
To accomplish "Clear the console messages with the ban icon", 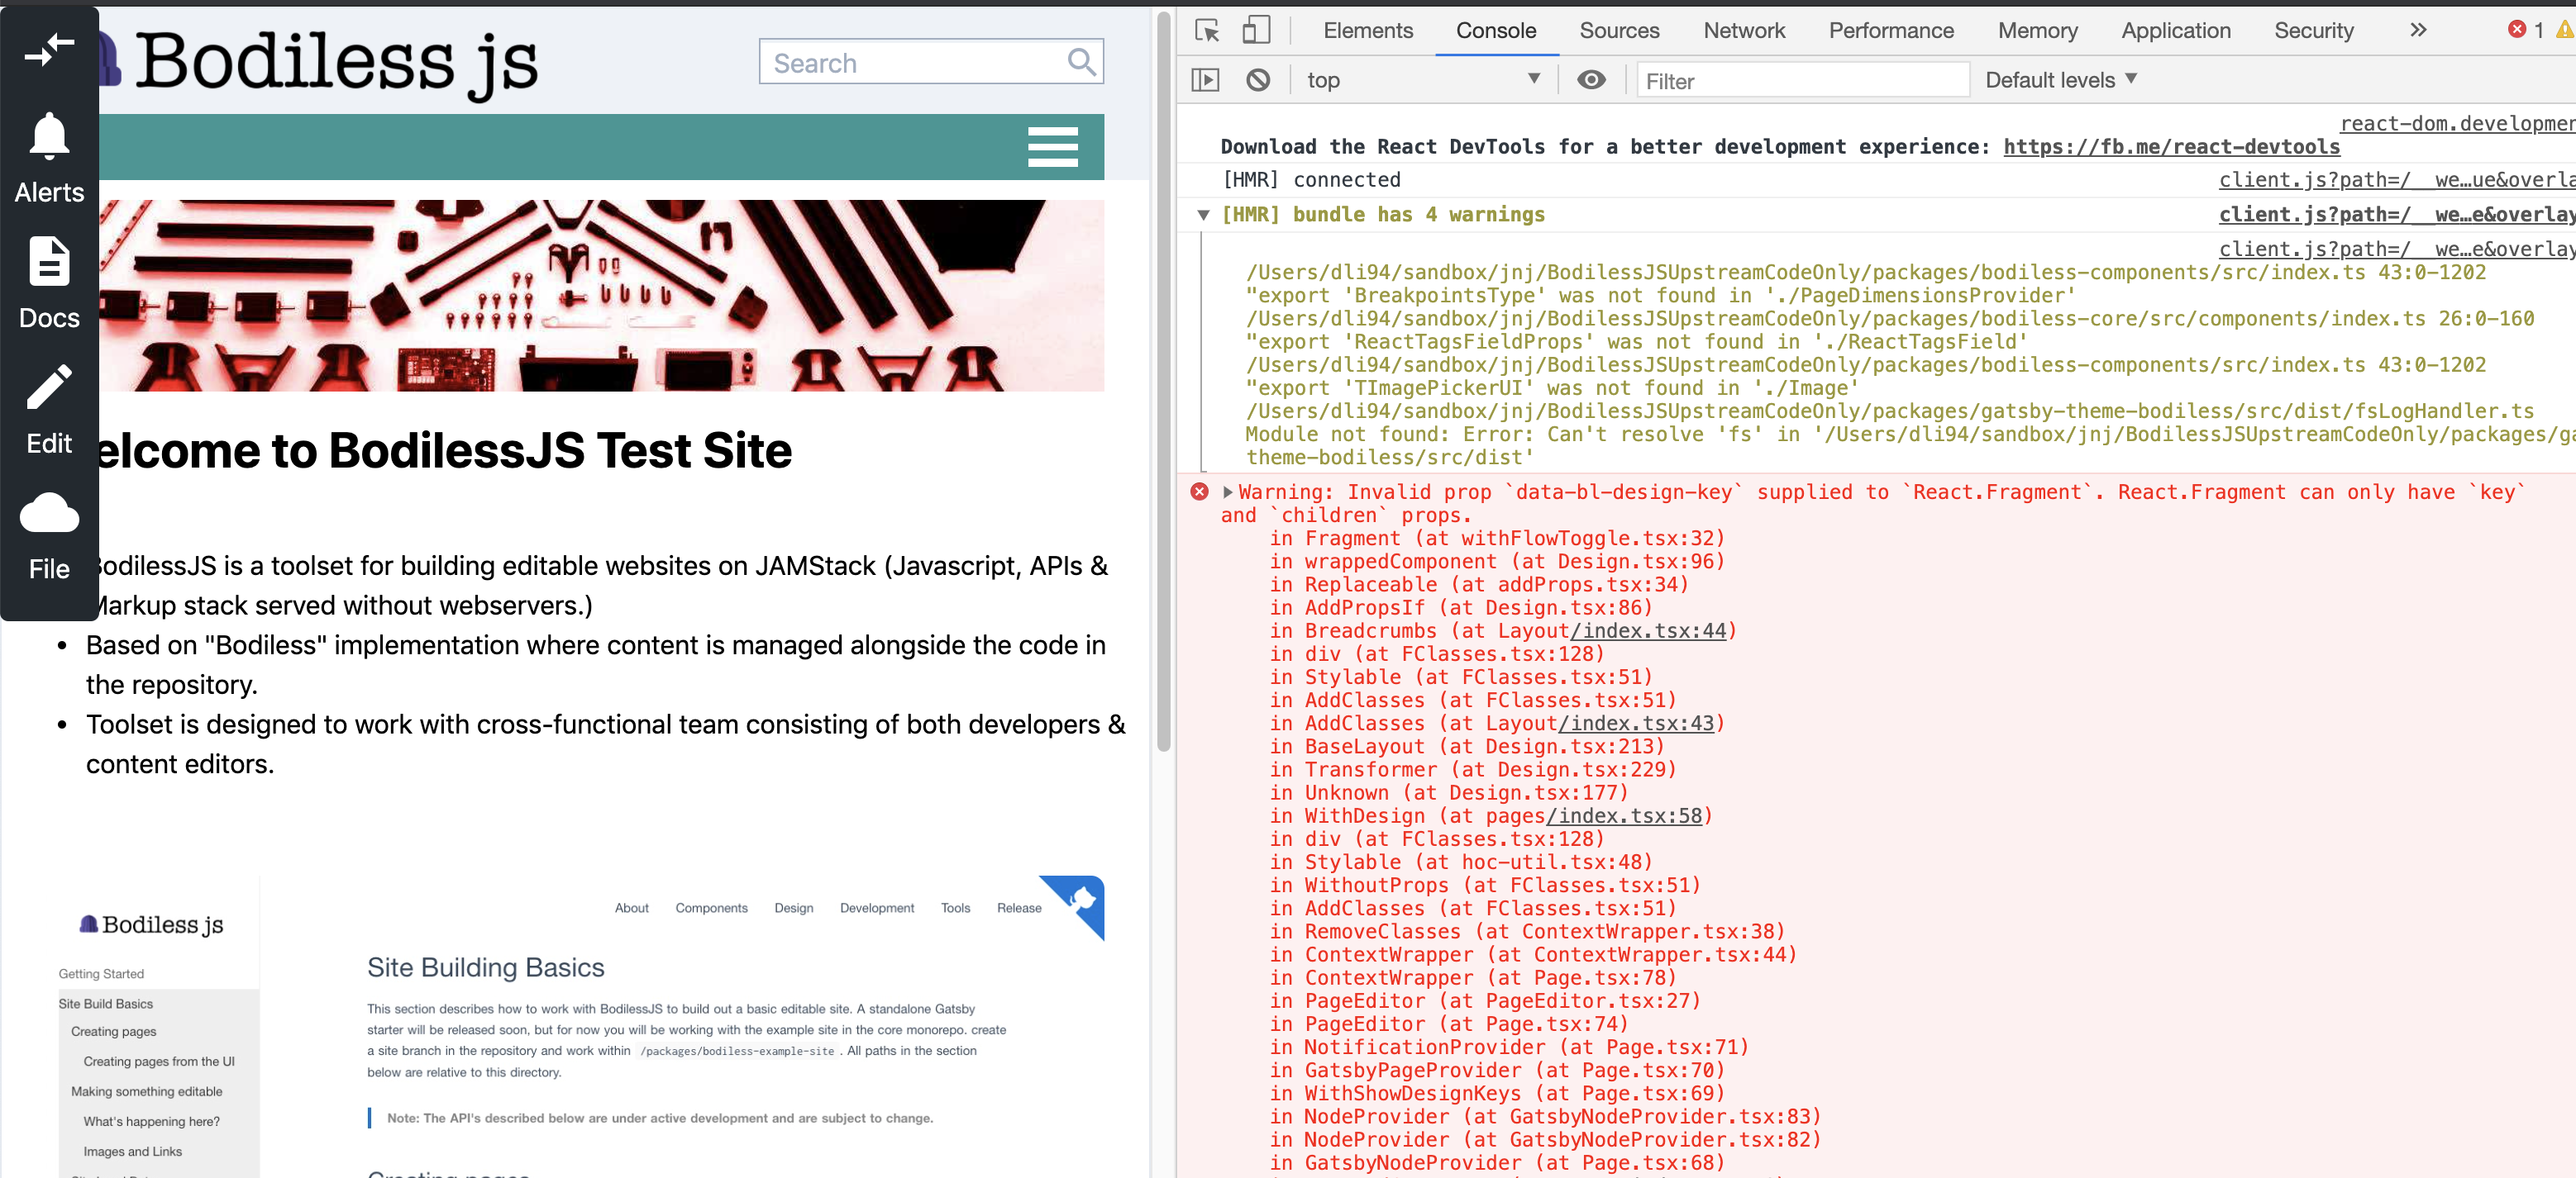I will [1259, 79].
